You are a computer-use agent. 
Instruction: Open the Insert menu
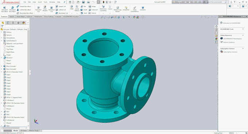point(40,2)
